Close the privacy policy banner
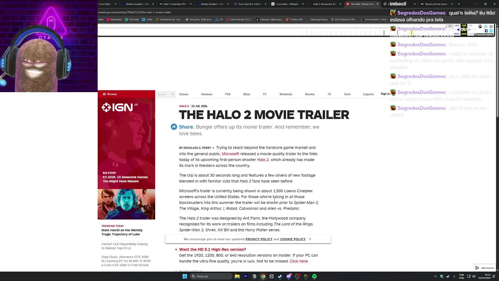Screen dimensions: 499x281 (x=310, y=239)
